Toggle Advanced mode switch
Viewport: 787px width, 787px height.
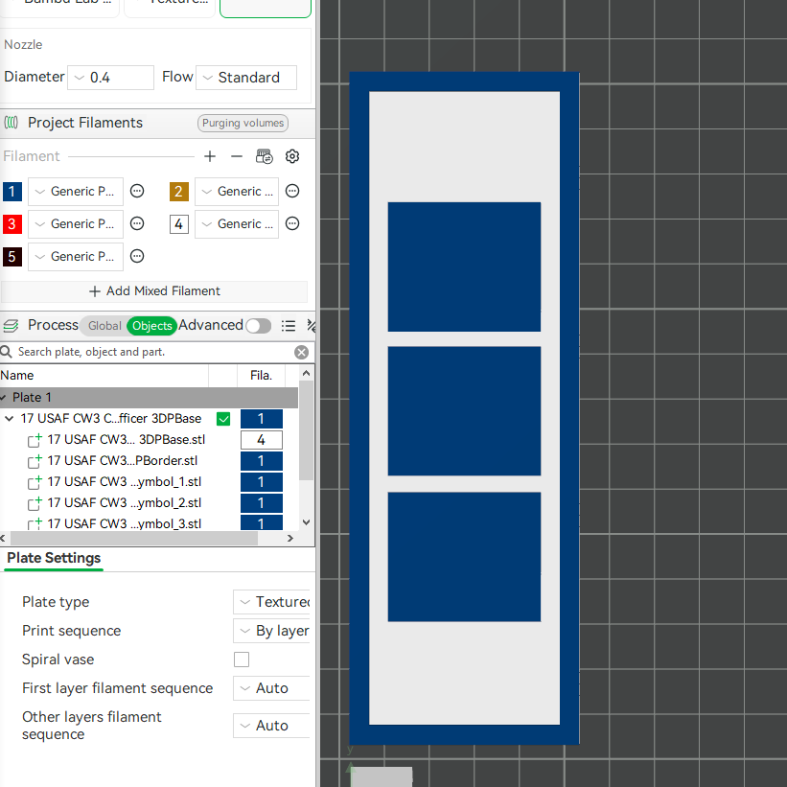pyautogui.click(x=259, y=326)
